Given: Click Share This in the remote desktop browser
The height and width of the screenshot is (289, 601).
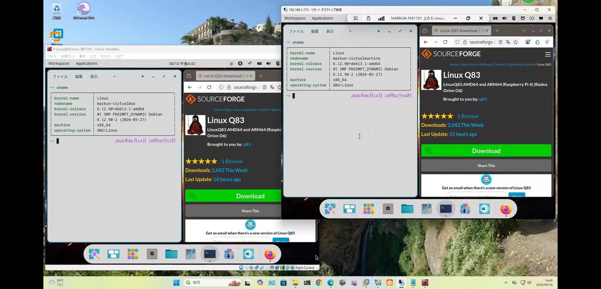Looking at the screenshot, I should (486, 165).
